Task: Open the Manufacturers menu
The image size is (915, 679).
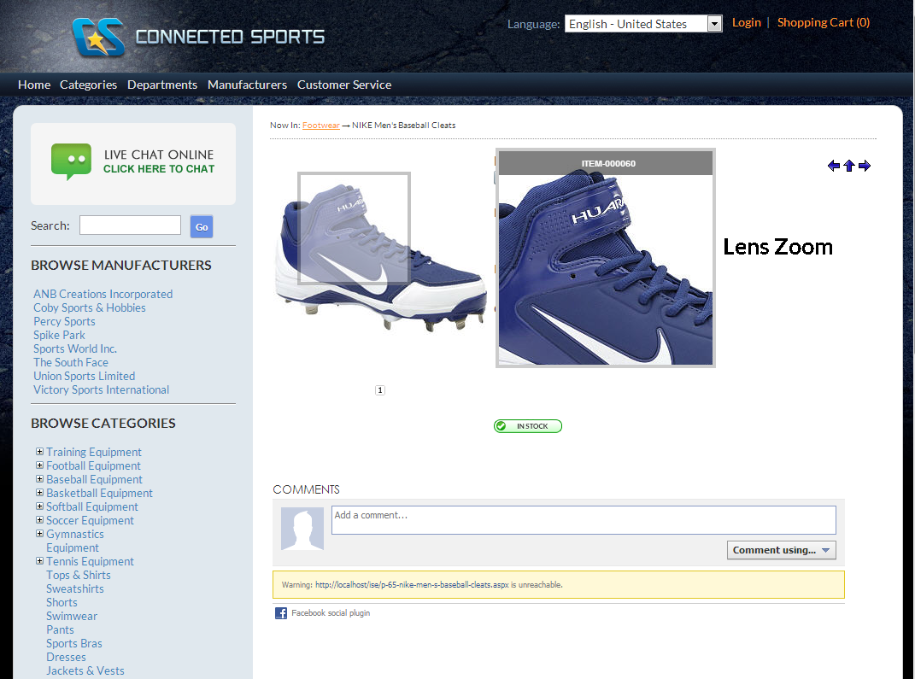Action: point(248,85)
